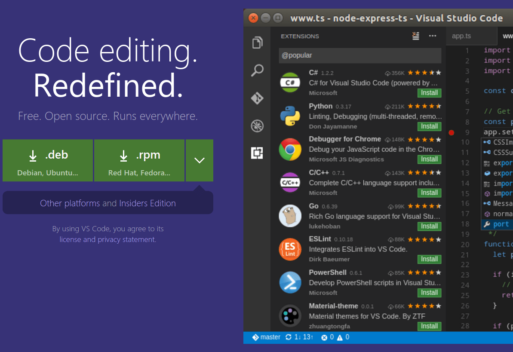Screen dimensions: 513x352
Task: Download the .deb package for Debian, Ubuntu
Action: [48, 160]
